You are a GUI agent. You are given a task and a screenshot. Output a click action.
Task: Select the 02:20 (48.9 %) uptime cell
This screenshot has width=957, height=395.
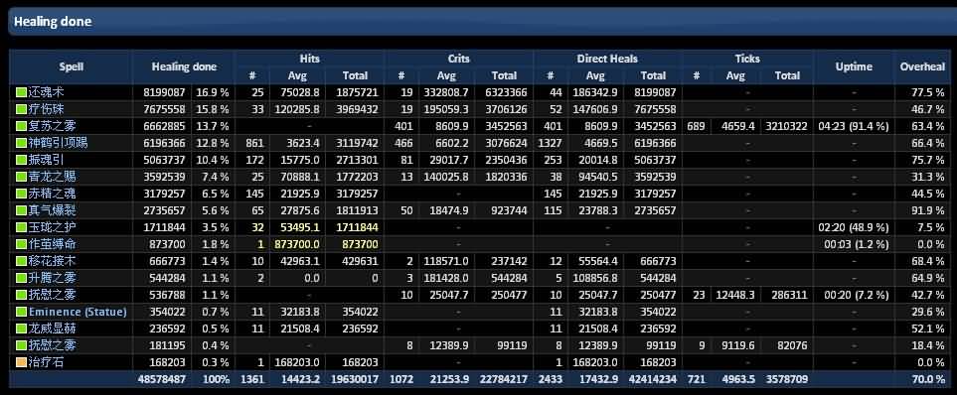point(854,227)
